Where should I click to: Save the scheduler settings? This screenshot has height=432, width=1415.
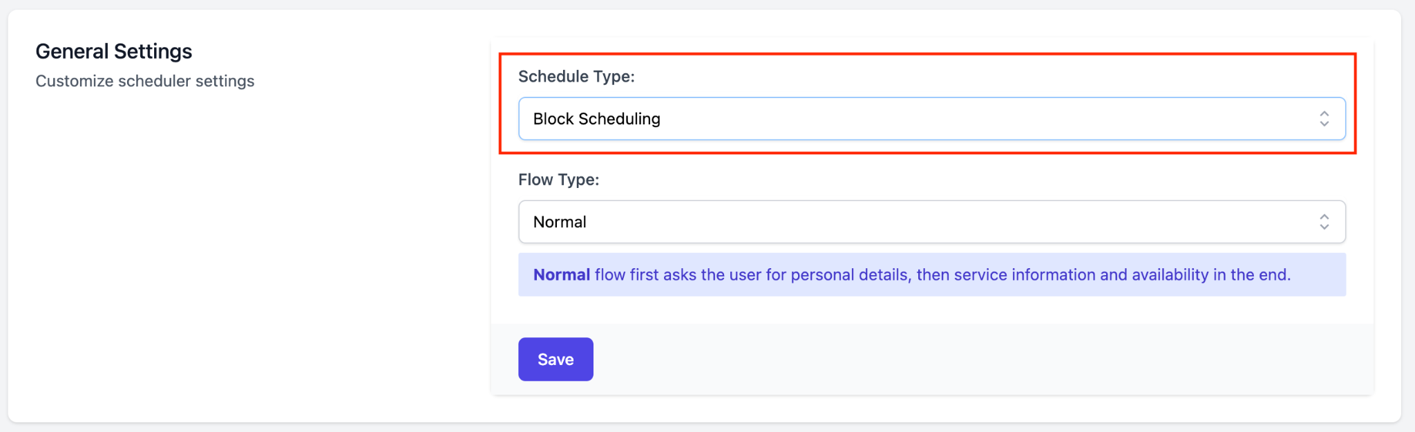[555, 359]
